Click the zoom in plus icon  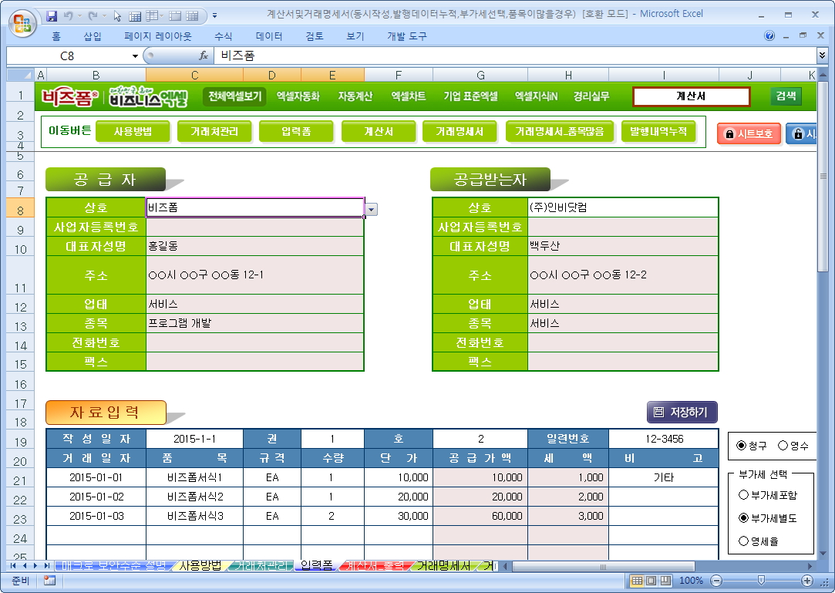[807, 580]
